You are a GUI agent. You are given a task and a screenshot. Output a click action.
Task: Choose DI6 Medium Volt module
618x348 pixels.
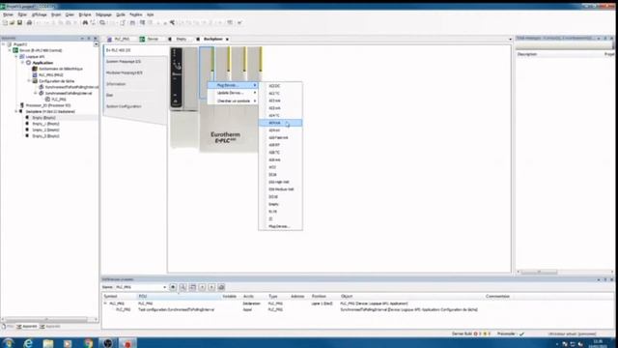(281, 189)
